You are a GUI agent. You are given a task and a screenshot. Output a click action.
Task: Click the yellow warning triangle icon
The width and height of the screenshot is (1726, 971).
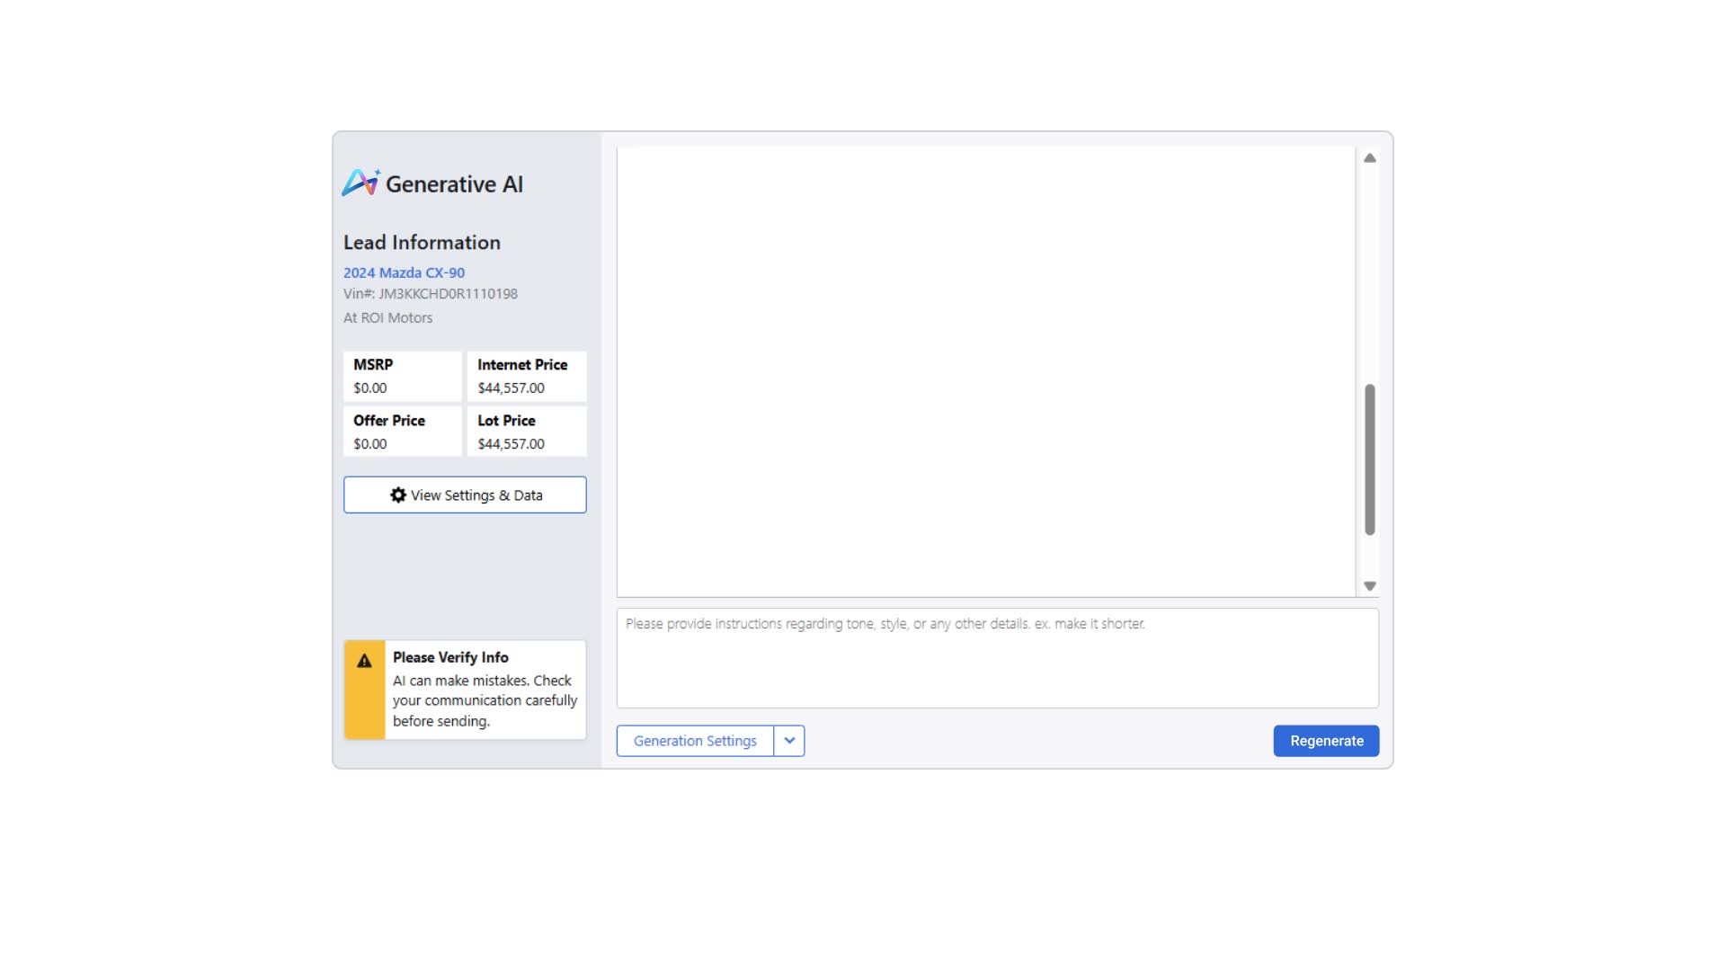pos(364,661)
